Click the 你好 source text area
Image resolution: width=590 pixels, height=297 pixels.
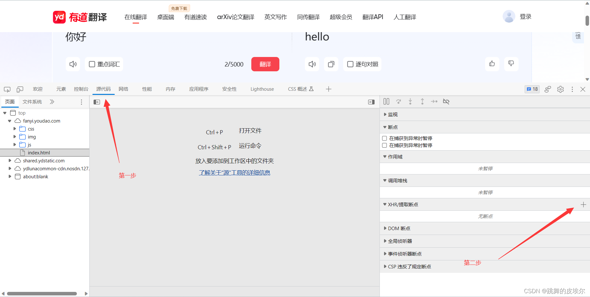(x=76, y=37)
